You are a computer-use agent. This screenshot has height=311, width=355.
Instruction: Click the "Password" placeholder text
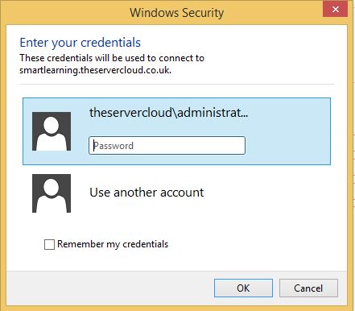[x=114, y=146]
